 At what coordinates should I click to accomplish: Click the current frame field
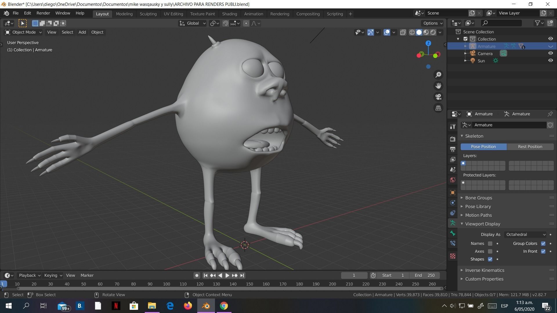pos(354,275)
